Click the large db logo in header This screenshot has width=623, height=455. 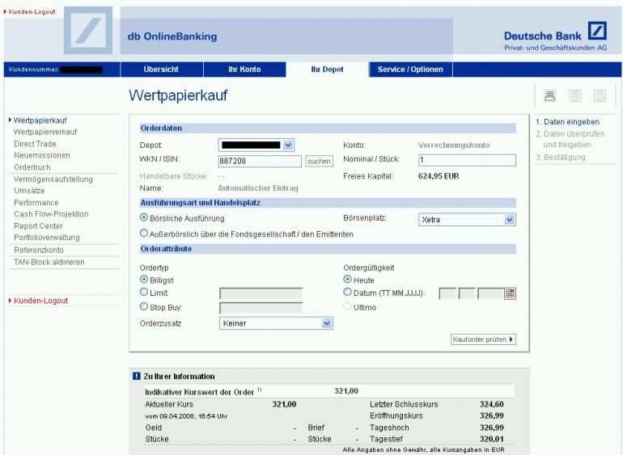[x=88, y=30]
